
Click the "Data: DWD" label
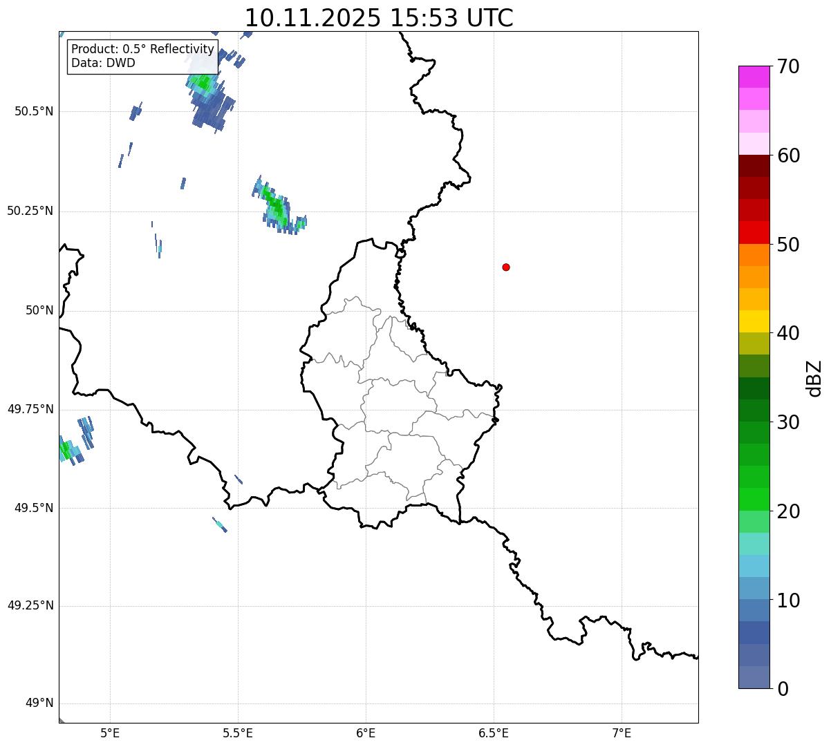(103, 63)
